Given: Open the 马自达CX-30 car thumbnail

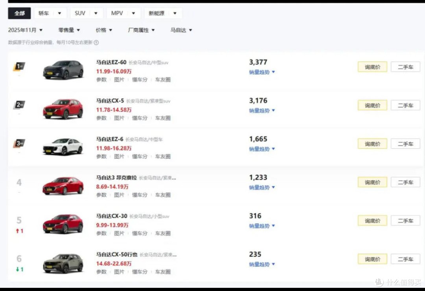Looking at the screenshot, I should [x=63, y=224].
